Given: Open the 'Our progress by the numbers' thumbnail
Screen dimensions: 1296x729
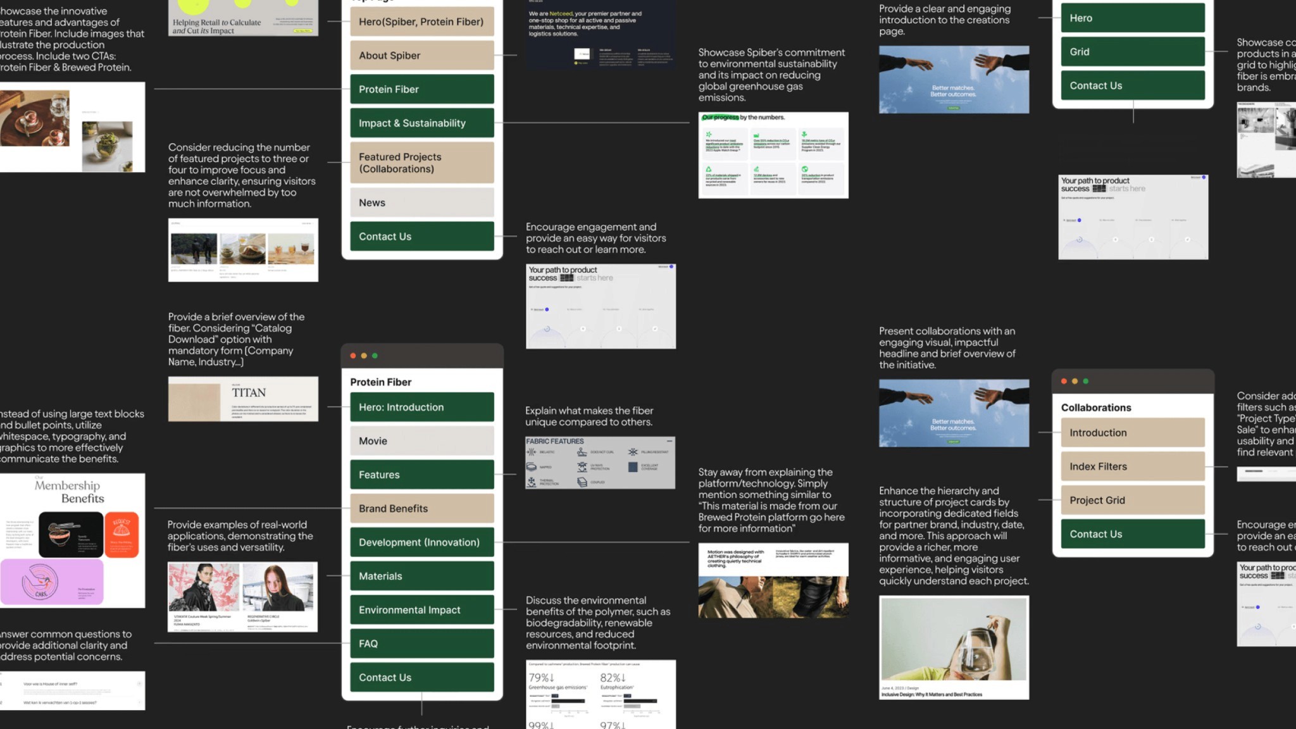Looking at the screenshot, I should coord(773,155).
